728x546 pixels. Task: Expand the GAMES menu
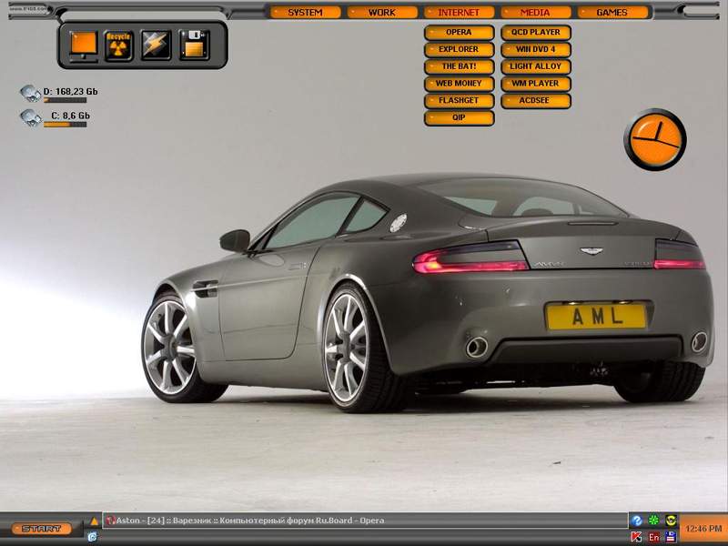(x=612, y=13)
